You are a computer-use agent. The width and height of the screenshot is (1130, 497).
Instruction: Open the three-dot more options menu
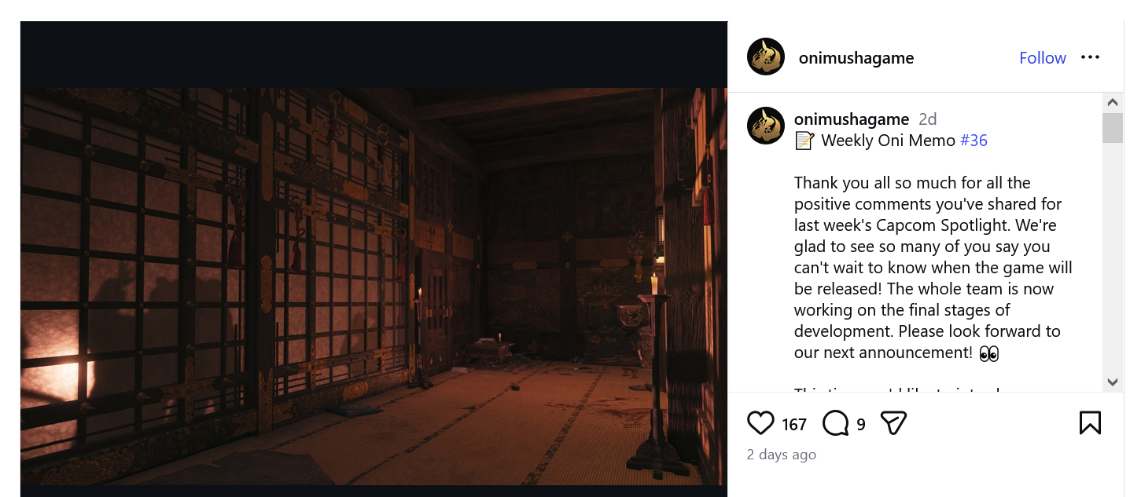tap(1090, 57)
